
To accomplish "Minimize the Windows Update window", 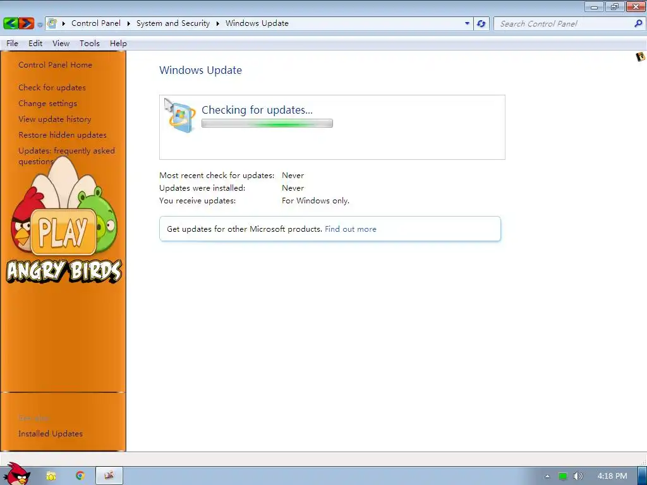I will (594, 6).
